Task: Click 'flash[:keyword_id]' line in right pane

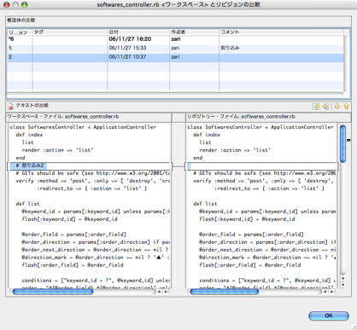Action: (247, 219)
